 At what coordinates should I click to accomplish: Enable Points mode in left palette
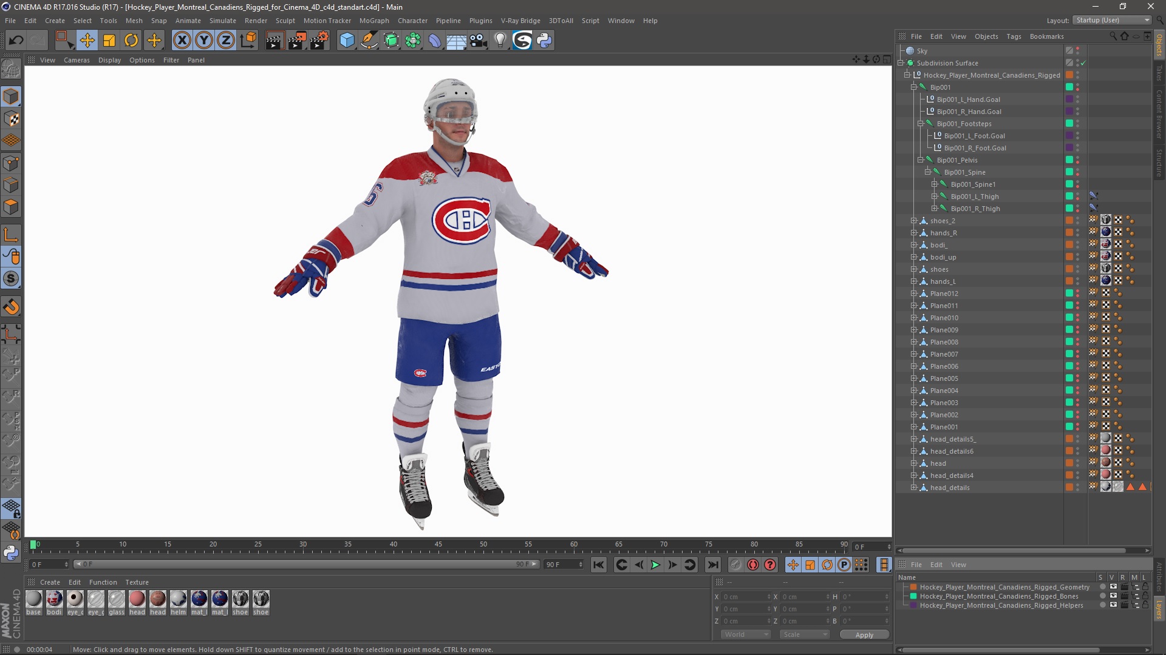pos(11,163)
